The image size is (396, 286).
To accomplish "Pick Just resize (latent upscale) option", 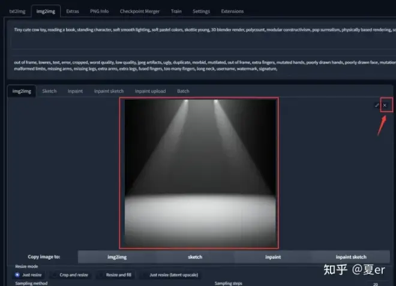I will coord(170,275).
